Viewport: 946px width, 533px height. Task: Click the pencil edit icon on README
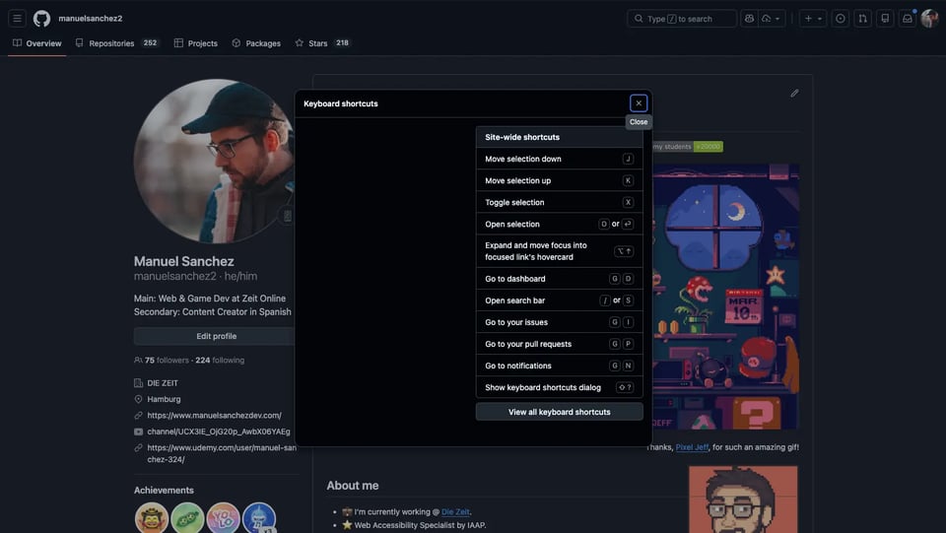(x=794, y=93)
